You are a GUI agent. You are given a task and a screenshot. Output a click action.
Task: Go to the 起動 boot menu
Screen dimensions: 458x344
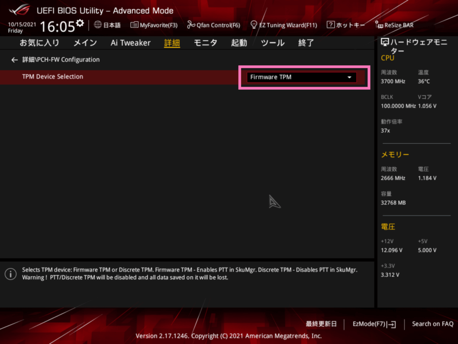(x=238, y=43)
